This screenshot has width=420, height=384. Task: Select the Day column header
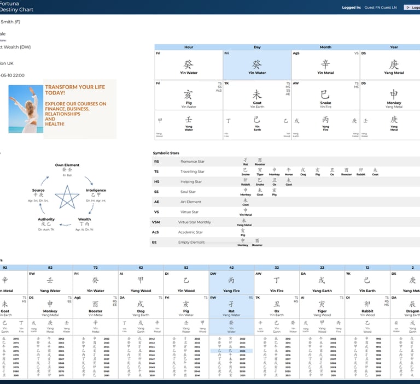[x=257, y=47]
